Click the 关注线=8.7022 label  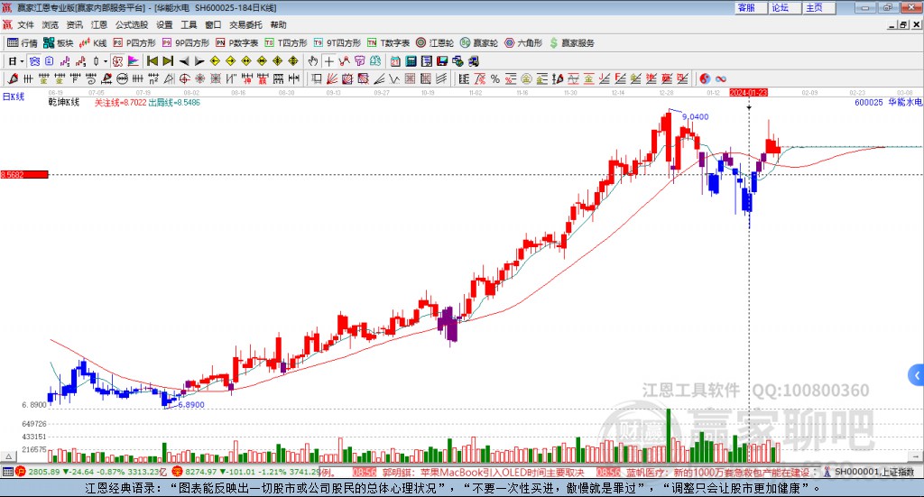[120, 103]
